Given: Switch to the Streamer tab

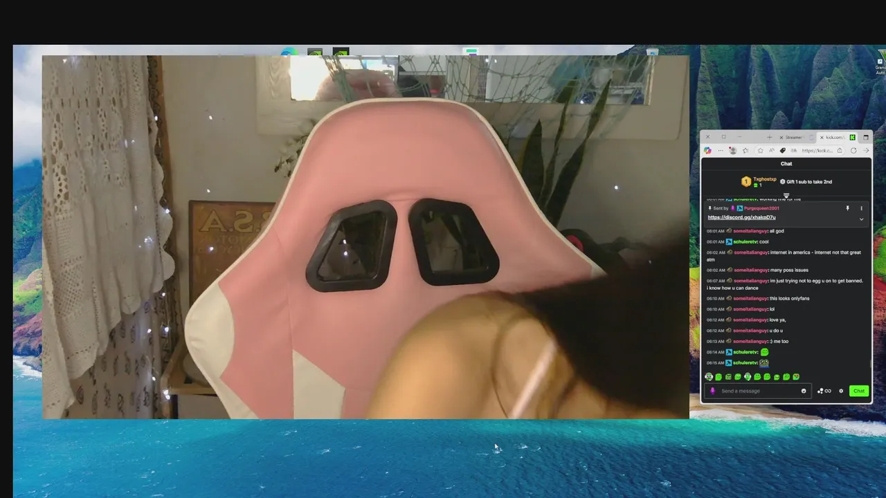Looking at the screenshot, I should pyautogui.click(x=793, y=137).
